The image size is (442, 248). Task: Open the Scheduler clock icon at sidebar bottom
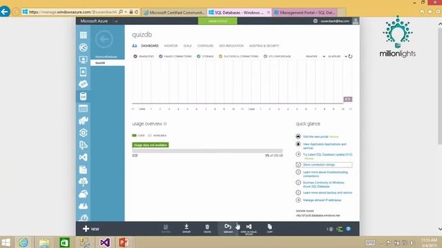tap(84, 218)
